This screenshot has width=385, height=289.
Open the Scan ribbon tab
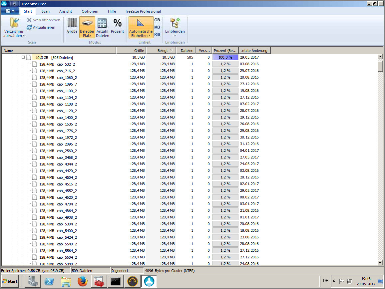click(45, 11)
